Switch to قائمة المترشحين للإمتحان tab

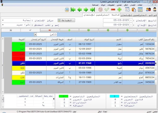point(101,15)
